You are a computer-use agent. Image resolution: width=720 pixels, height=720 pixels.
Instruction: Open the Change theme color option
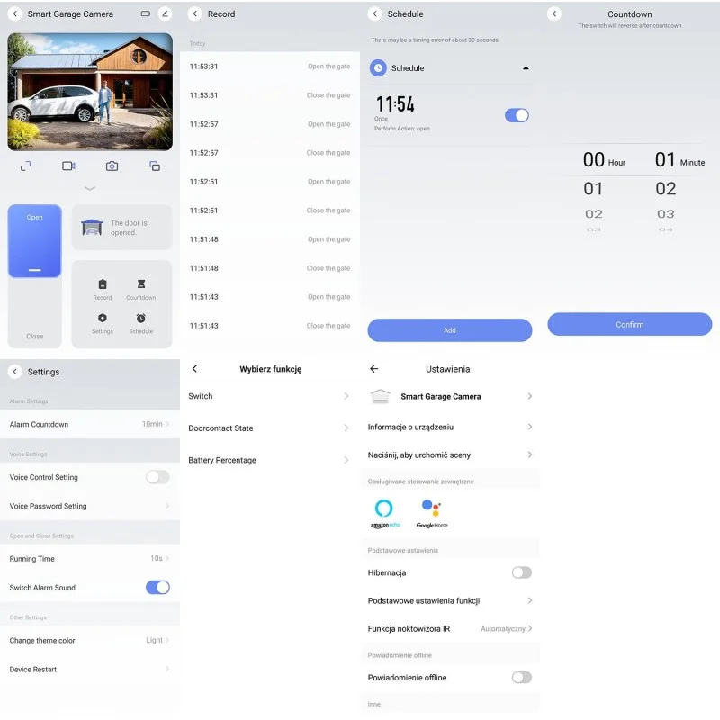pos(90,641)
